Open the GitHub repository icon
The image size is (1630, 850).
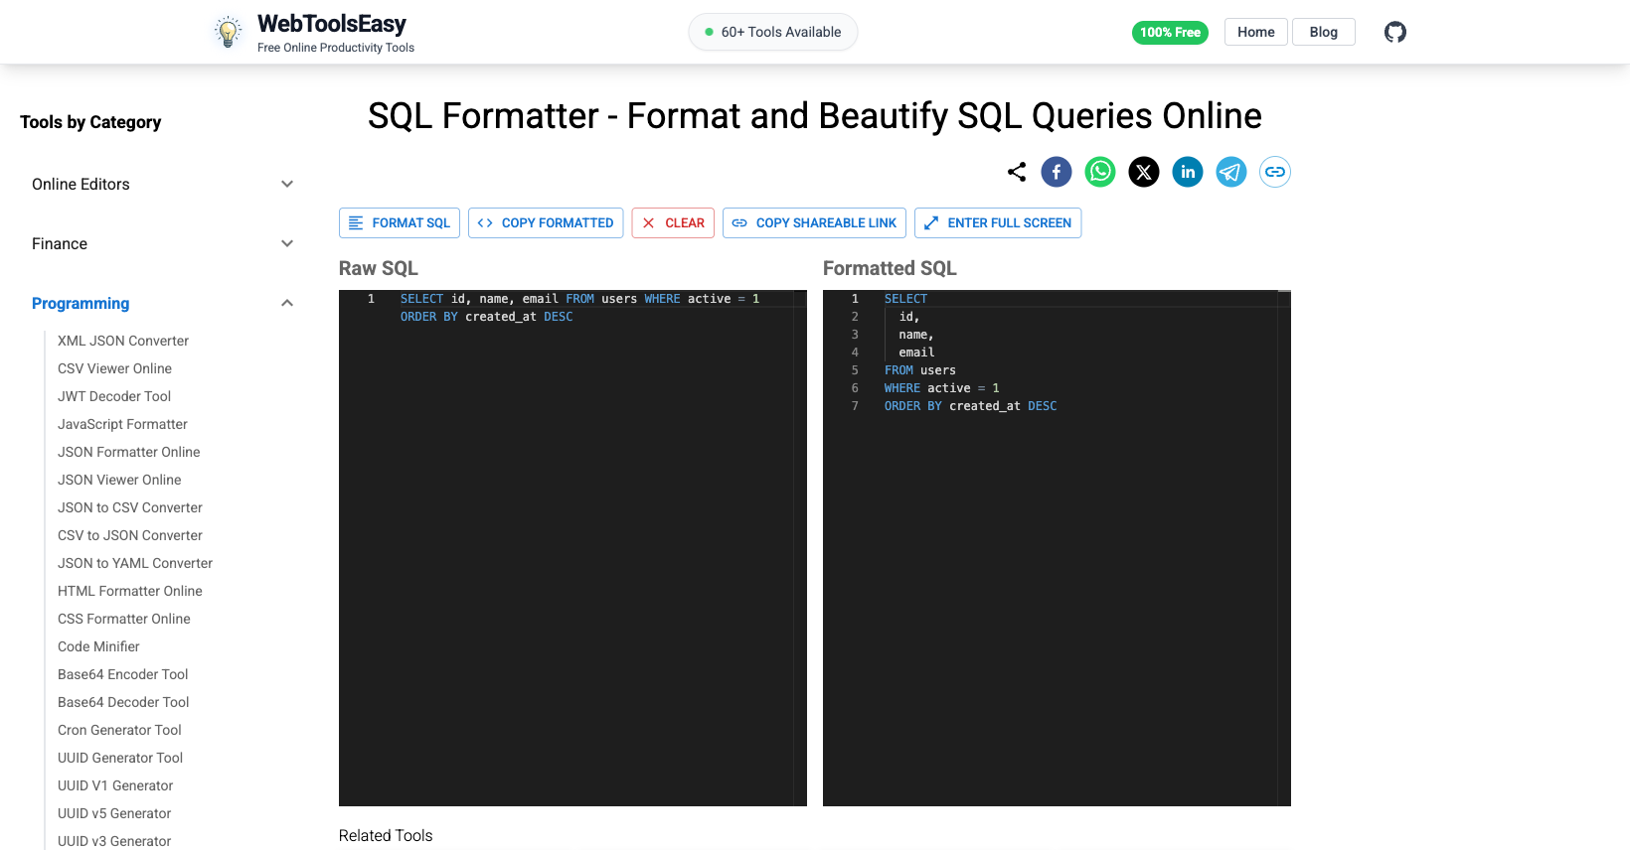(x=1395, y=32)
